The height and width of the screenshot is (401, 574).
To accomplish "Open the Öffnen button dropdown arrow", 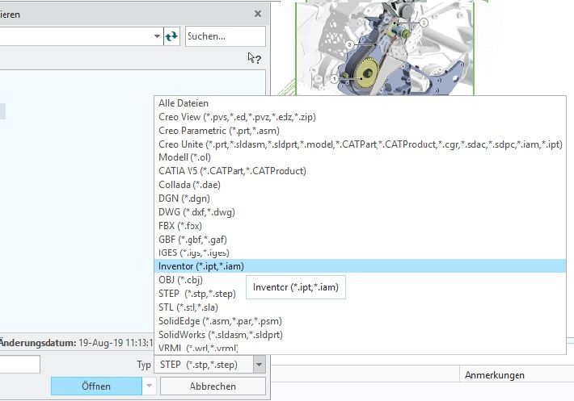I will tap(149, 386).
